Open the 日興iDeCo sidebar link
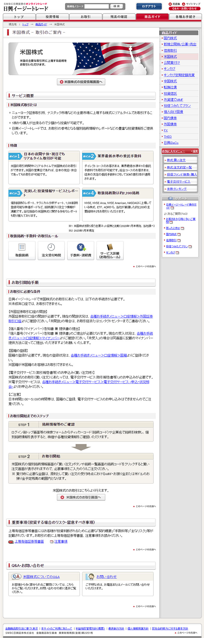The width and height of the screenshot is (204, 638). [171, 143]
